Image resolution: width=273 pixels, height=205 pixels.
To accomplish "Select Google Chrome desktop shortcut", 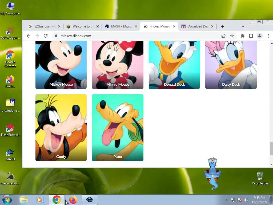I will [10, 59].
